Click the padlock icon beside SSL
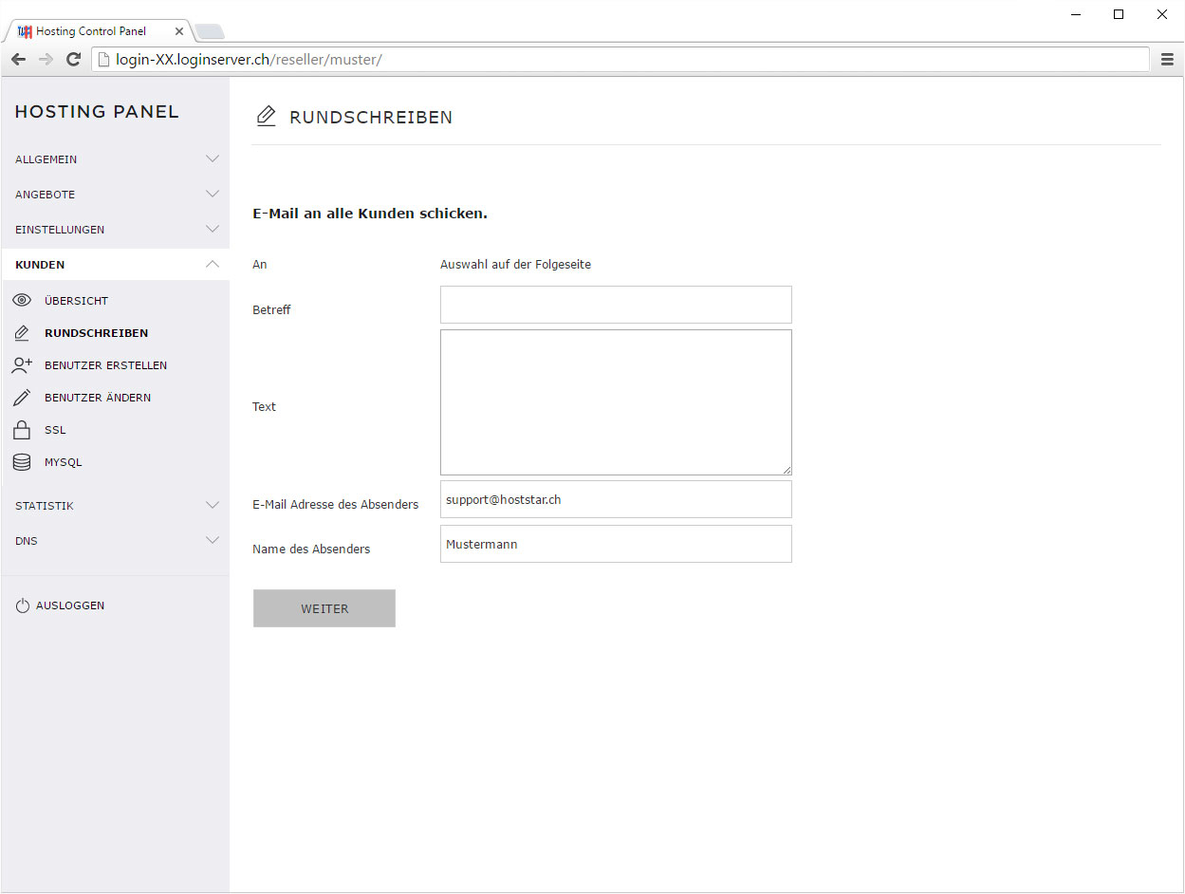Image resolution: width=1185 pixels, height=894 pixels. 22,430
